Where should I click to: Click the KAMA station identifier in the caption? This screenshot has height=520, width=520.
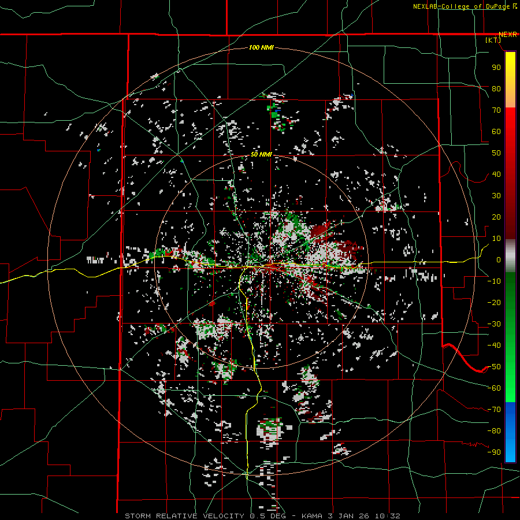pos(312,516)
